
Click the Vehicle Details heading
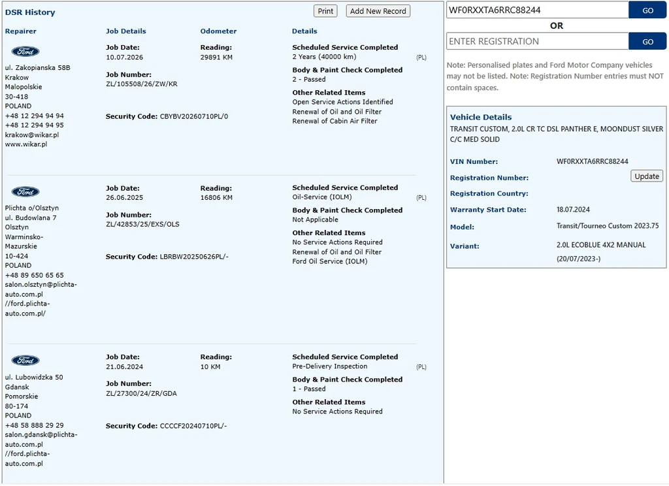[481, 118]
